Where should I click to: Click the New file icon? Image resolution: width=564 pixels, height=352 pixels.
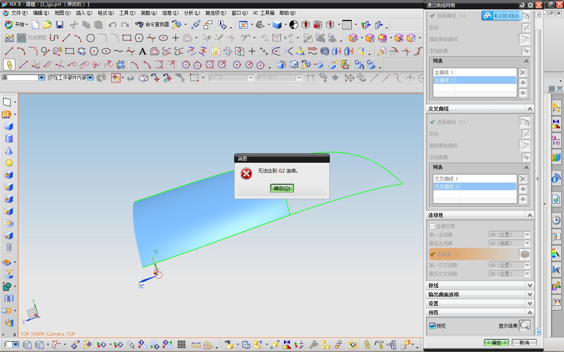(35, 25)
